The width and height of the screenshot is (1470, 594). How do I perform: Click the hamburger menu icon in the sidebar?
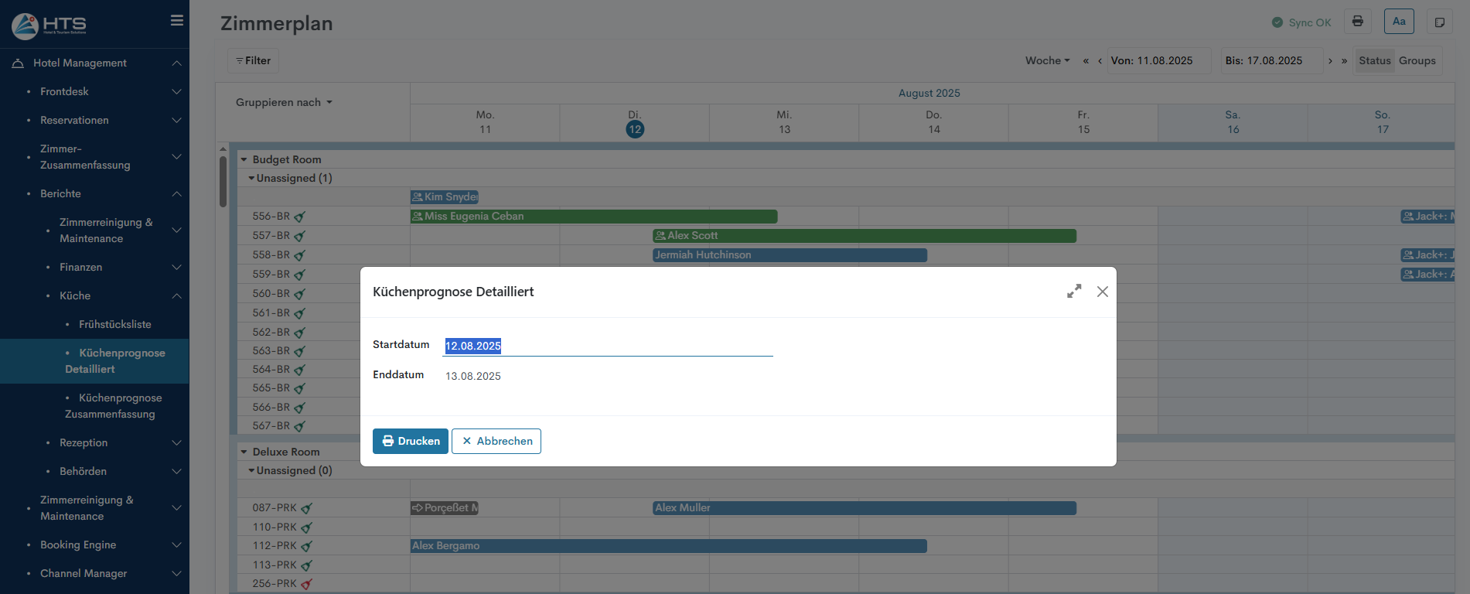177,21
